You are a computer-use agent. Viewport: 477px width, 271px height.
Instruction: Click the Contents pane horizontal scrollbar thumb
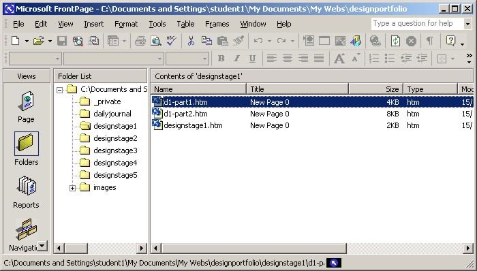coord(254,249)
